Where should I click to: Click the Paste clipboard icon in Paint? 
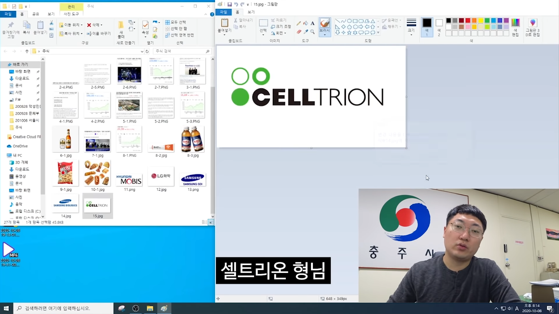point(224,23)
